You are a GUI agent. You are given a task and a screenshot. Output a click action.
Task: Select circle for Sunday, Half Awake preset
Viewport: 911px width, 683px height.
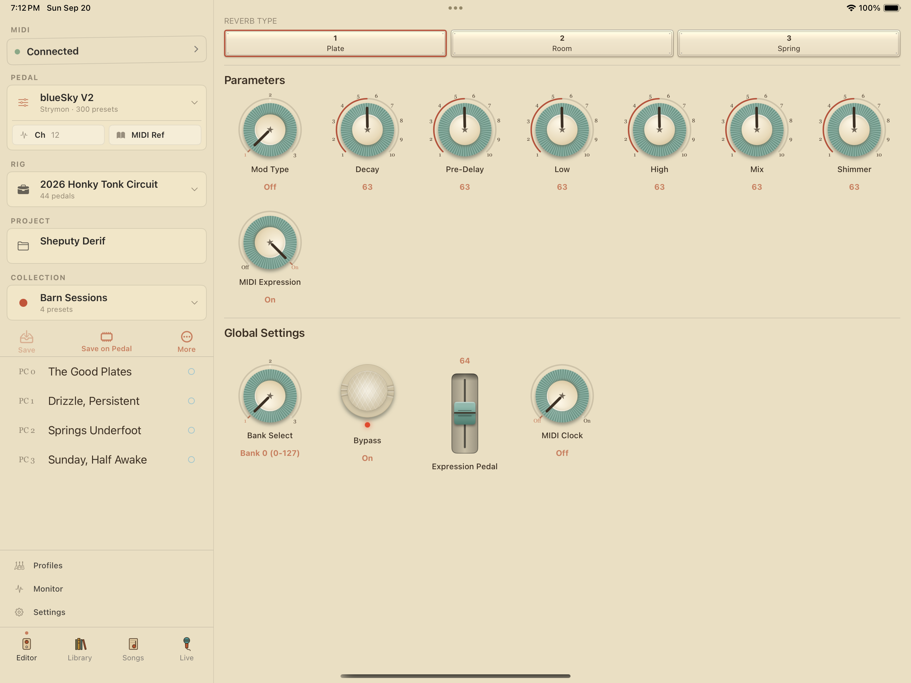coord(191,460)
